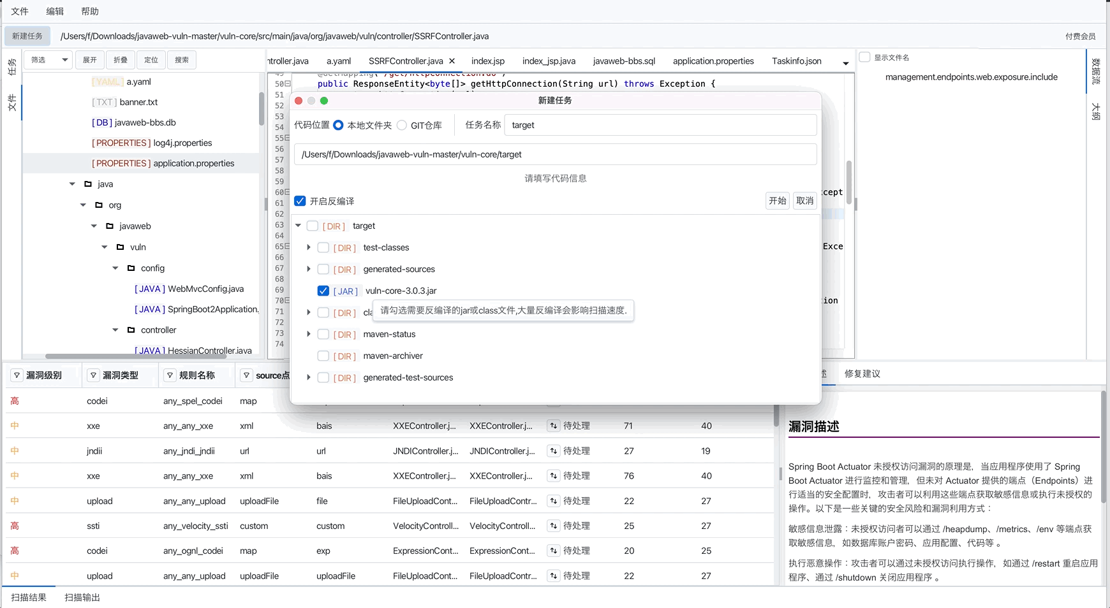Image resolution: width=1110 pixels, height=608 pixels.
Task: Switch to the application.properties editor tab
Action: (713, 61)
